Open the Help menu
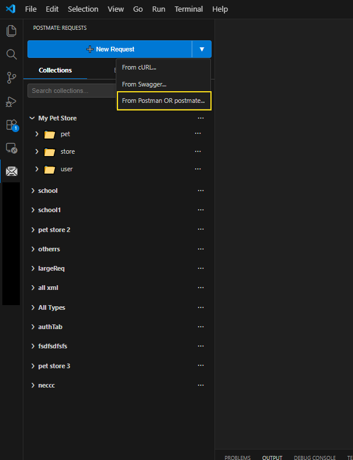353x460 pixels. point(220,9)
